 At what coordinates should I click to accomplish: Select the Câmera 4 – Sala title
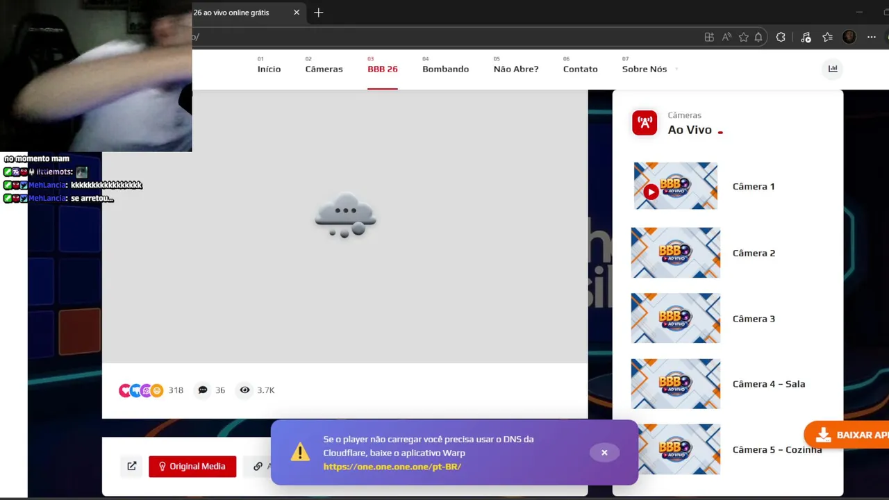point(769,384)
